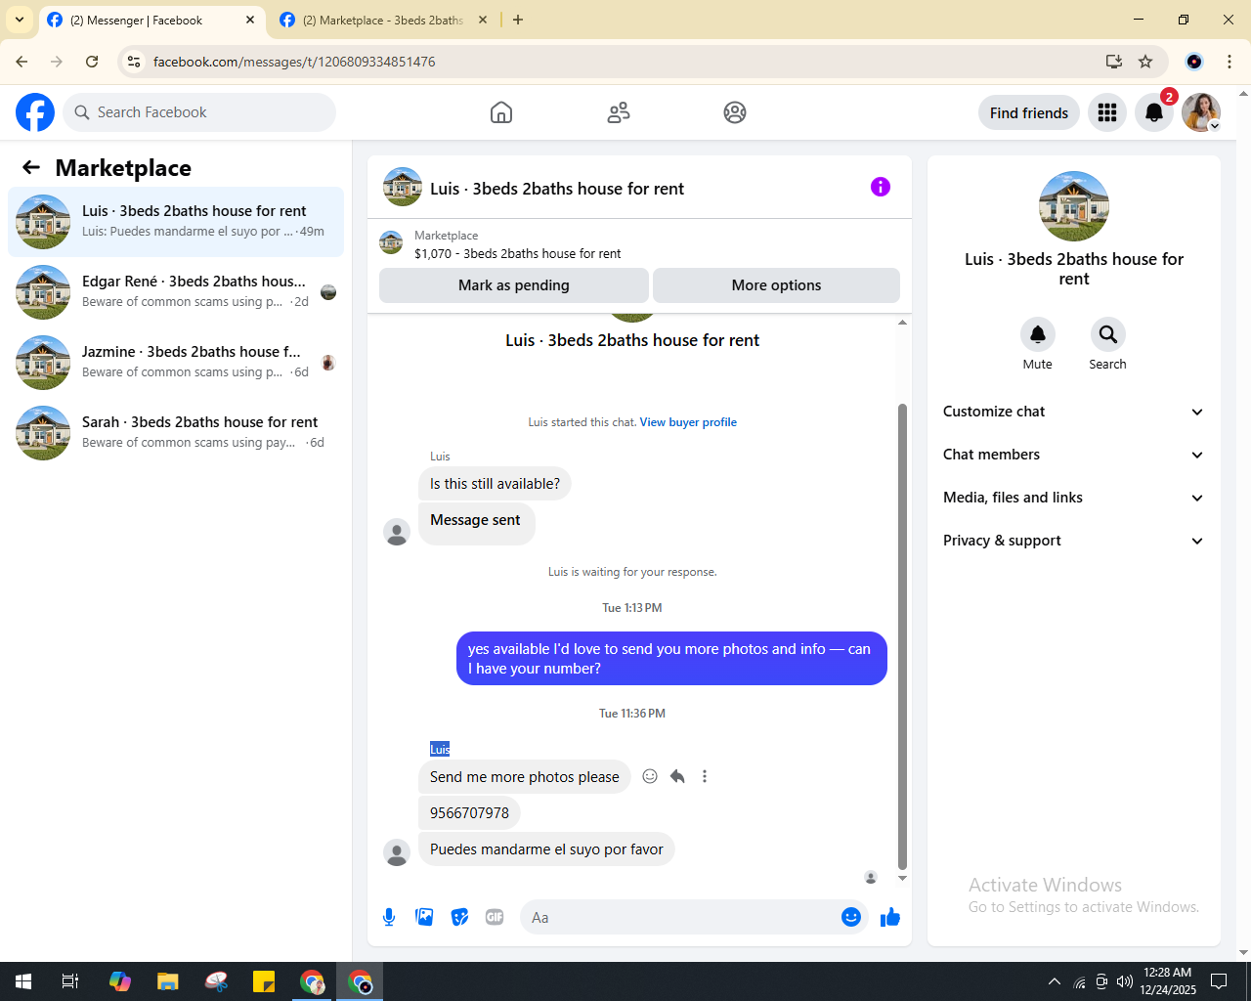Click Find friends button
Screen dimensions: 1251x1001
pos(1029,112)
